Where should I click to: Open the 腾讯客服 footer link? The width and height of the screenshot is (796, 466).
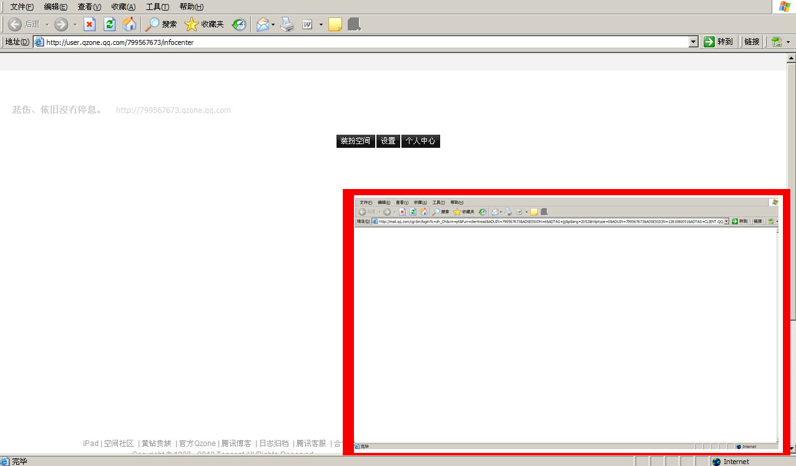(311, 443)
